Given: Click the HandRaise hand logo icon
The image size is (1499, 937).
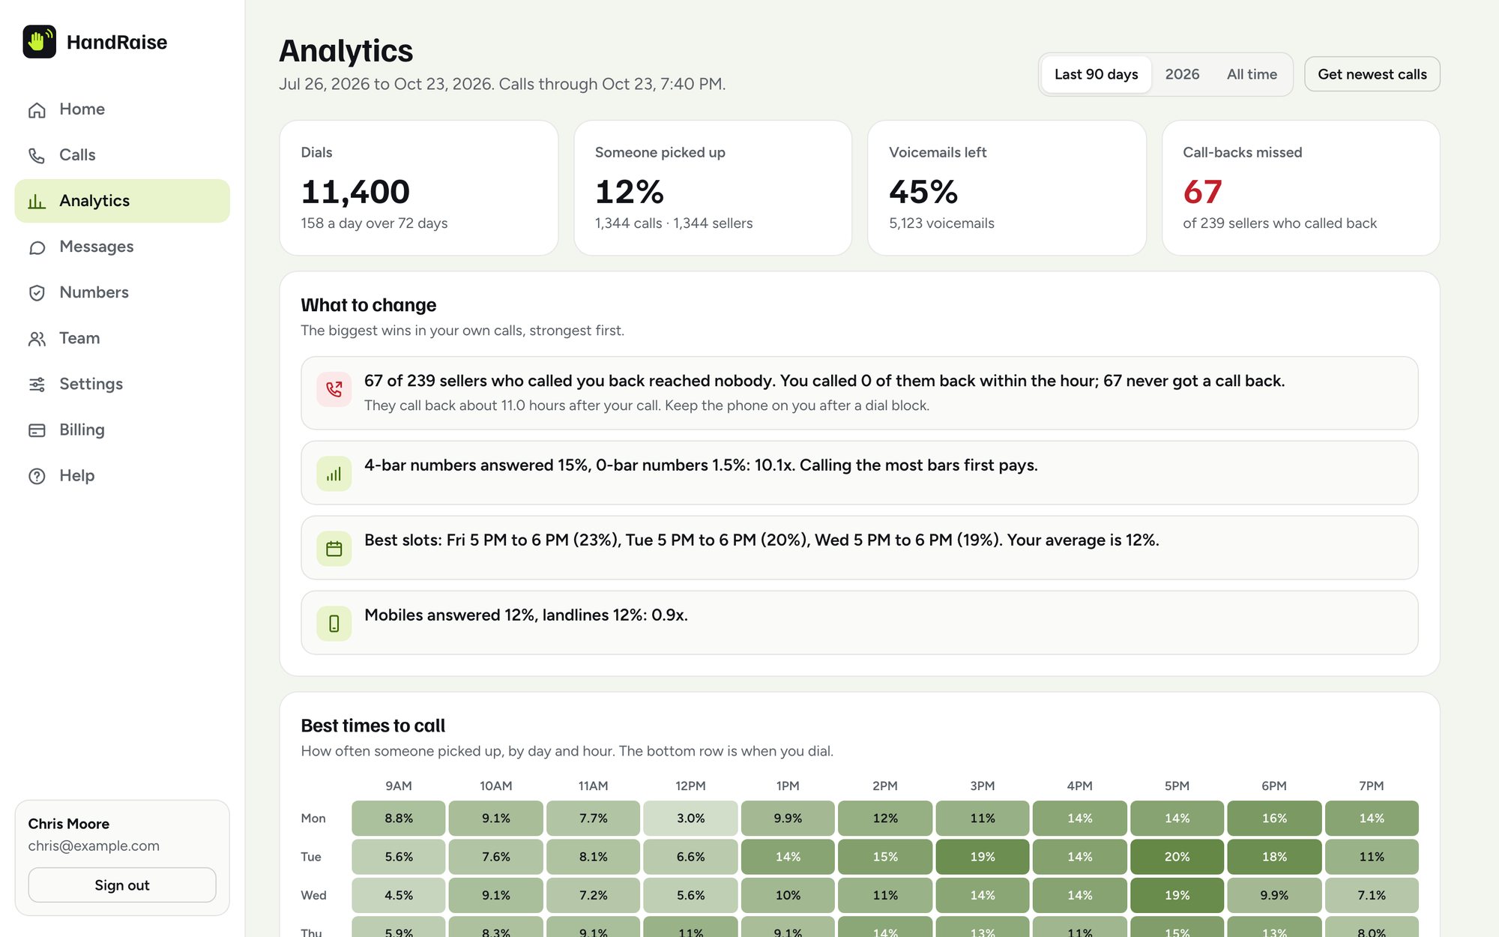Looking at the screenshot, I should click(x=39, y=42).
